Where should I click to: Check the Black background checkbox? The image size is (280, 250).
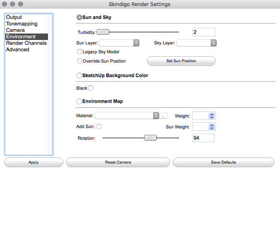coord(91,88)
